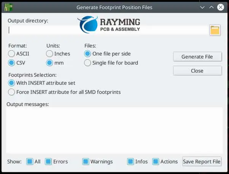Screen dimensions: 229x174
Task: Select Single file for board
Action: tap(88, 63)
